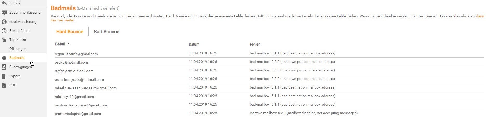The height and width of the screenshot is (117, 487).
Task: Select the E-Mail-Client at-sign icon
Action: click(4, 31)
